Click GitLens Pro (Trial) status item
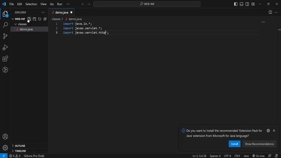Viewport: 281px width, 158px height. [34, 156]
